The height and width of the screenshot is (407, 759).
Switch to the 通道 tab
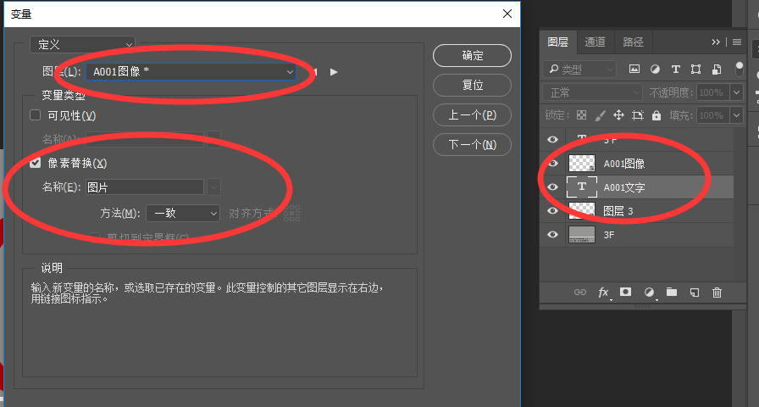tap(595, 42)
